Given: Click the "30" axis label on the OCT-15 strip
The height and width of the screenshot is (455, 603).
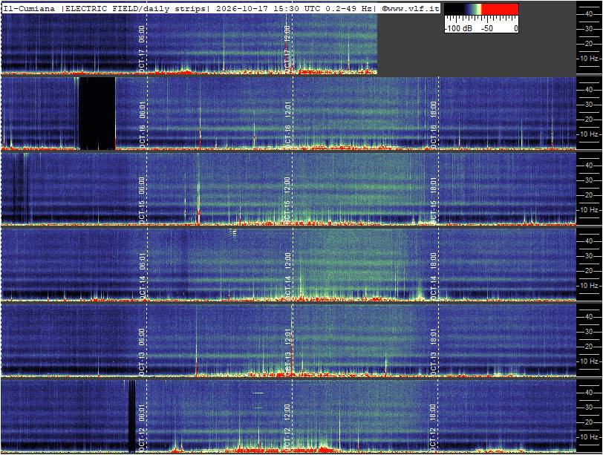Looking at the screenshot, I should [589, 180].
